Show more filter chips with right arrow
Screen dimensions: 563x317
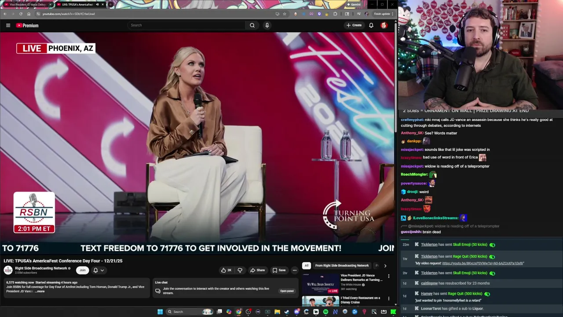385,265
